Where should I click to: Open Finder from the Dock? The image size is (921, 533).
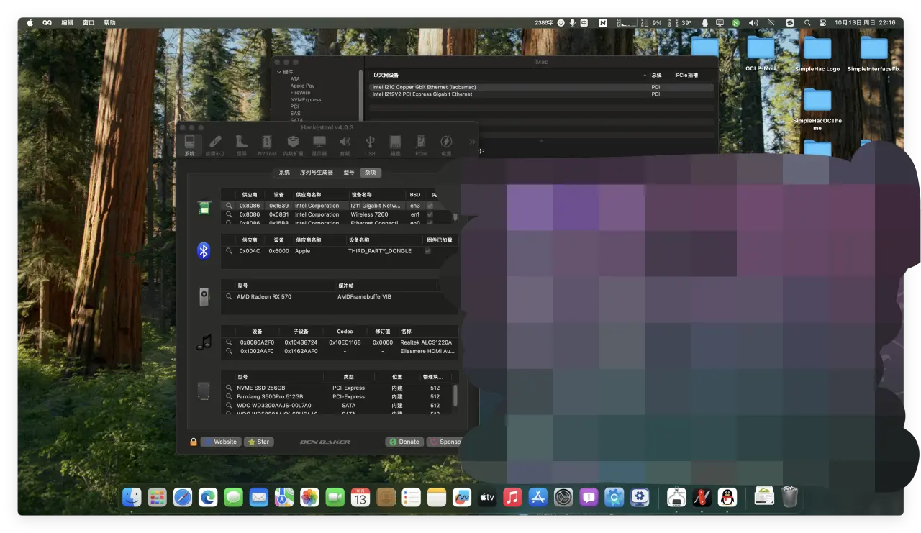coord(132,497)
